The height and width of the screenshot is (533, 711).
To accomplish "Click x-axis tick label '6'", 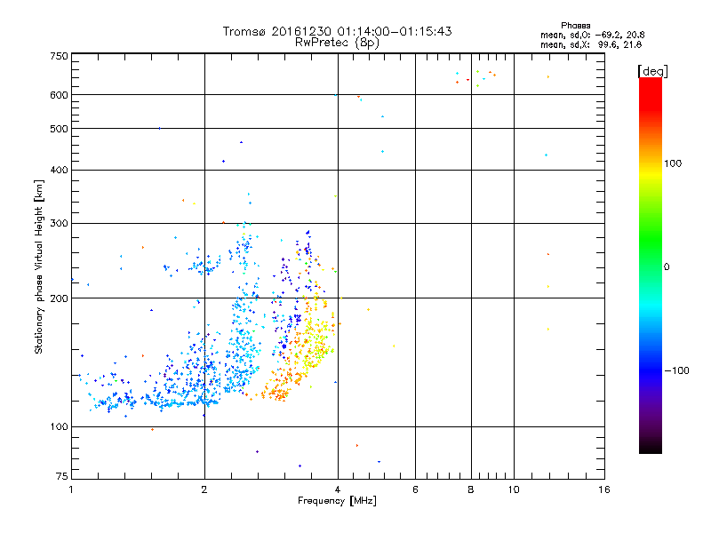I will click(415, 489).
